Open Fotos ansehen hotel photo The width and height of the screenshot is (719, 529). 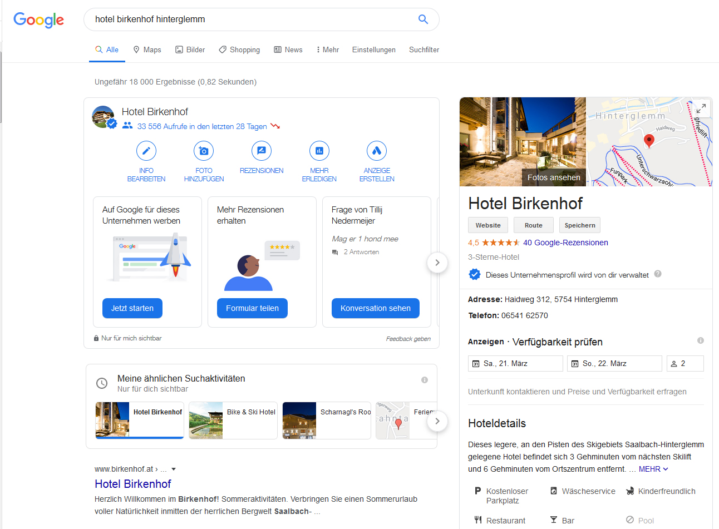(x=523, y=142)
